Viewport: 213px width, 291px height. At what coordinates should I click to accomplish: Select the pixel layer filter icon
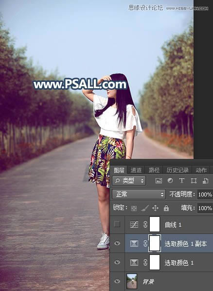tap(159, 180)
